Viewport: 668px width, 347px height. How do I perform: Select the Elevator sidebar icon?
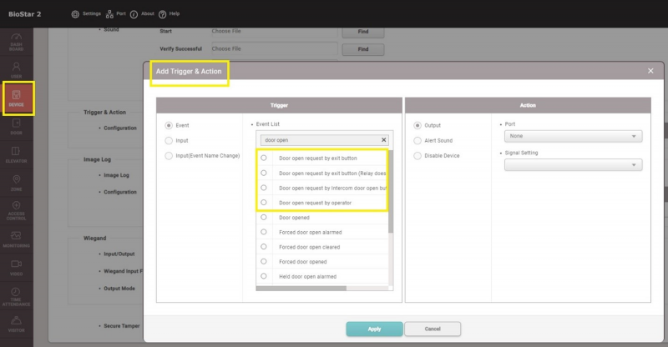tap(16, 154)
